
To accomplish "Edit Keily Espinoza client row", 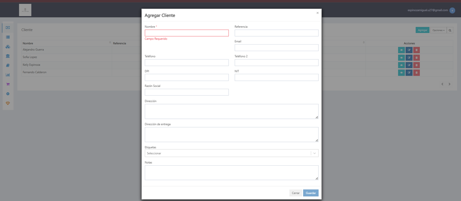I will (409, 65).
